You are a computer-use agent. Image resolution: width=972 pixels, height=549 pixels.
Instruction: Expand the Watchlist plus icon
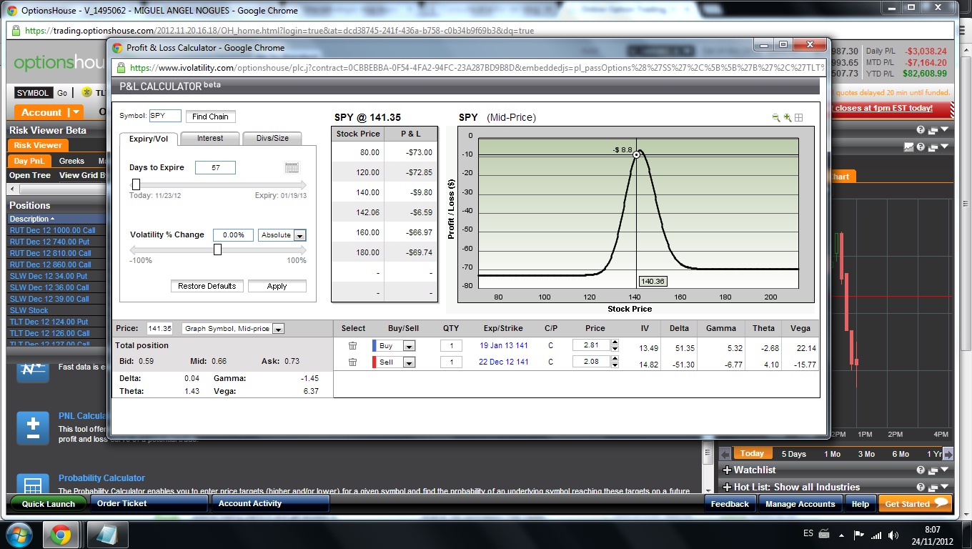tap(727, 470)
